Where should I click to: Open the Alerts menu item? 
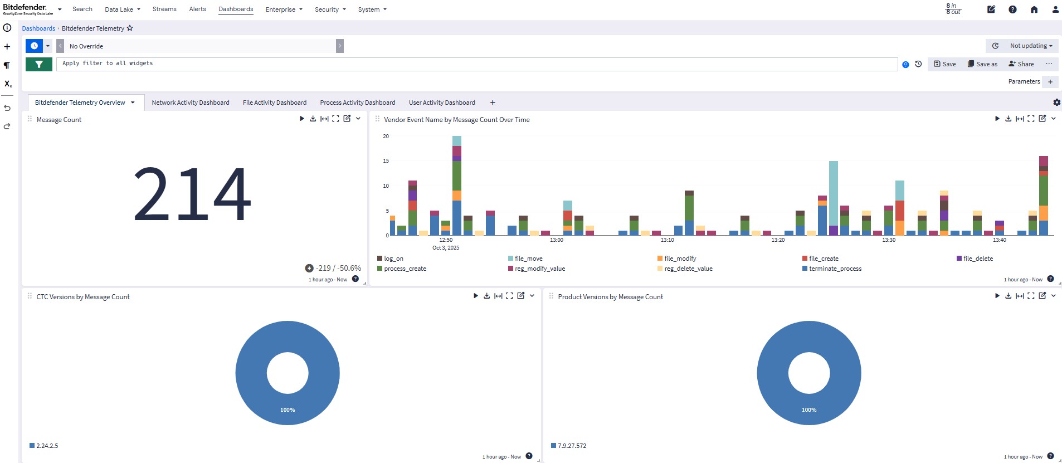(x=197, y=9)
